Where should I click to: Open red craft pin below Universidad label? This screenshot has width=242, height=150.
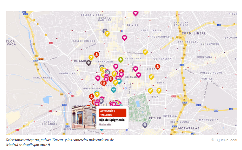[91, 97]
